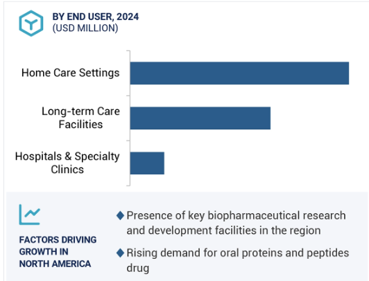Click the Hospitals & Specialty Clinics label
Screen dimensions: 369x281
67,163
